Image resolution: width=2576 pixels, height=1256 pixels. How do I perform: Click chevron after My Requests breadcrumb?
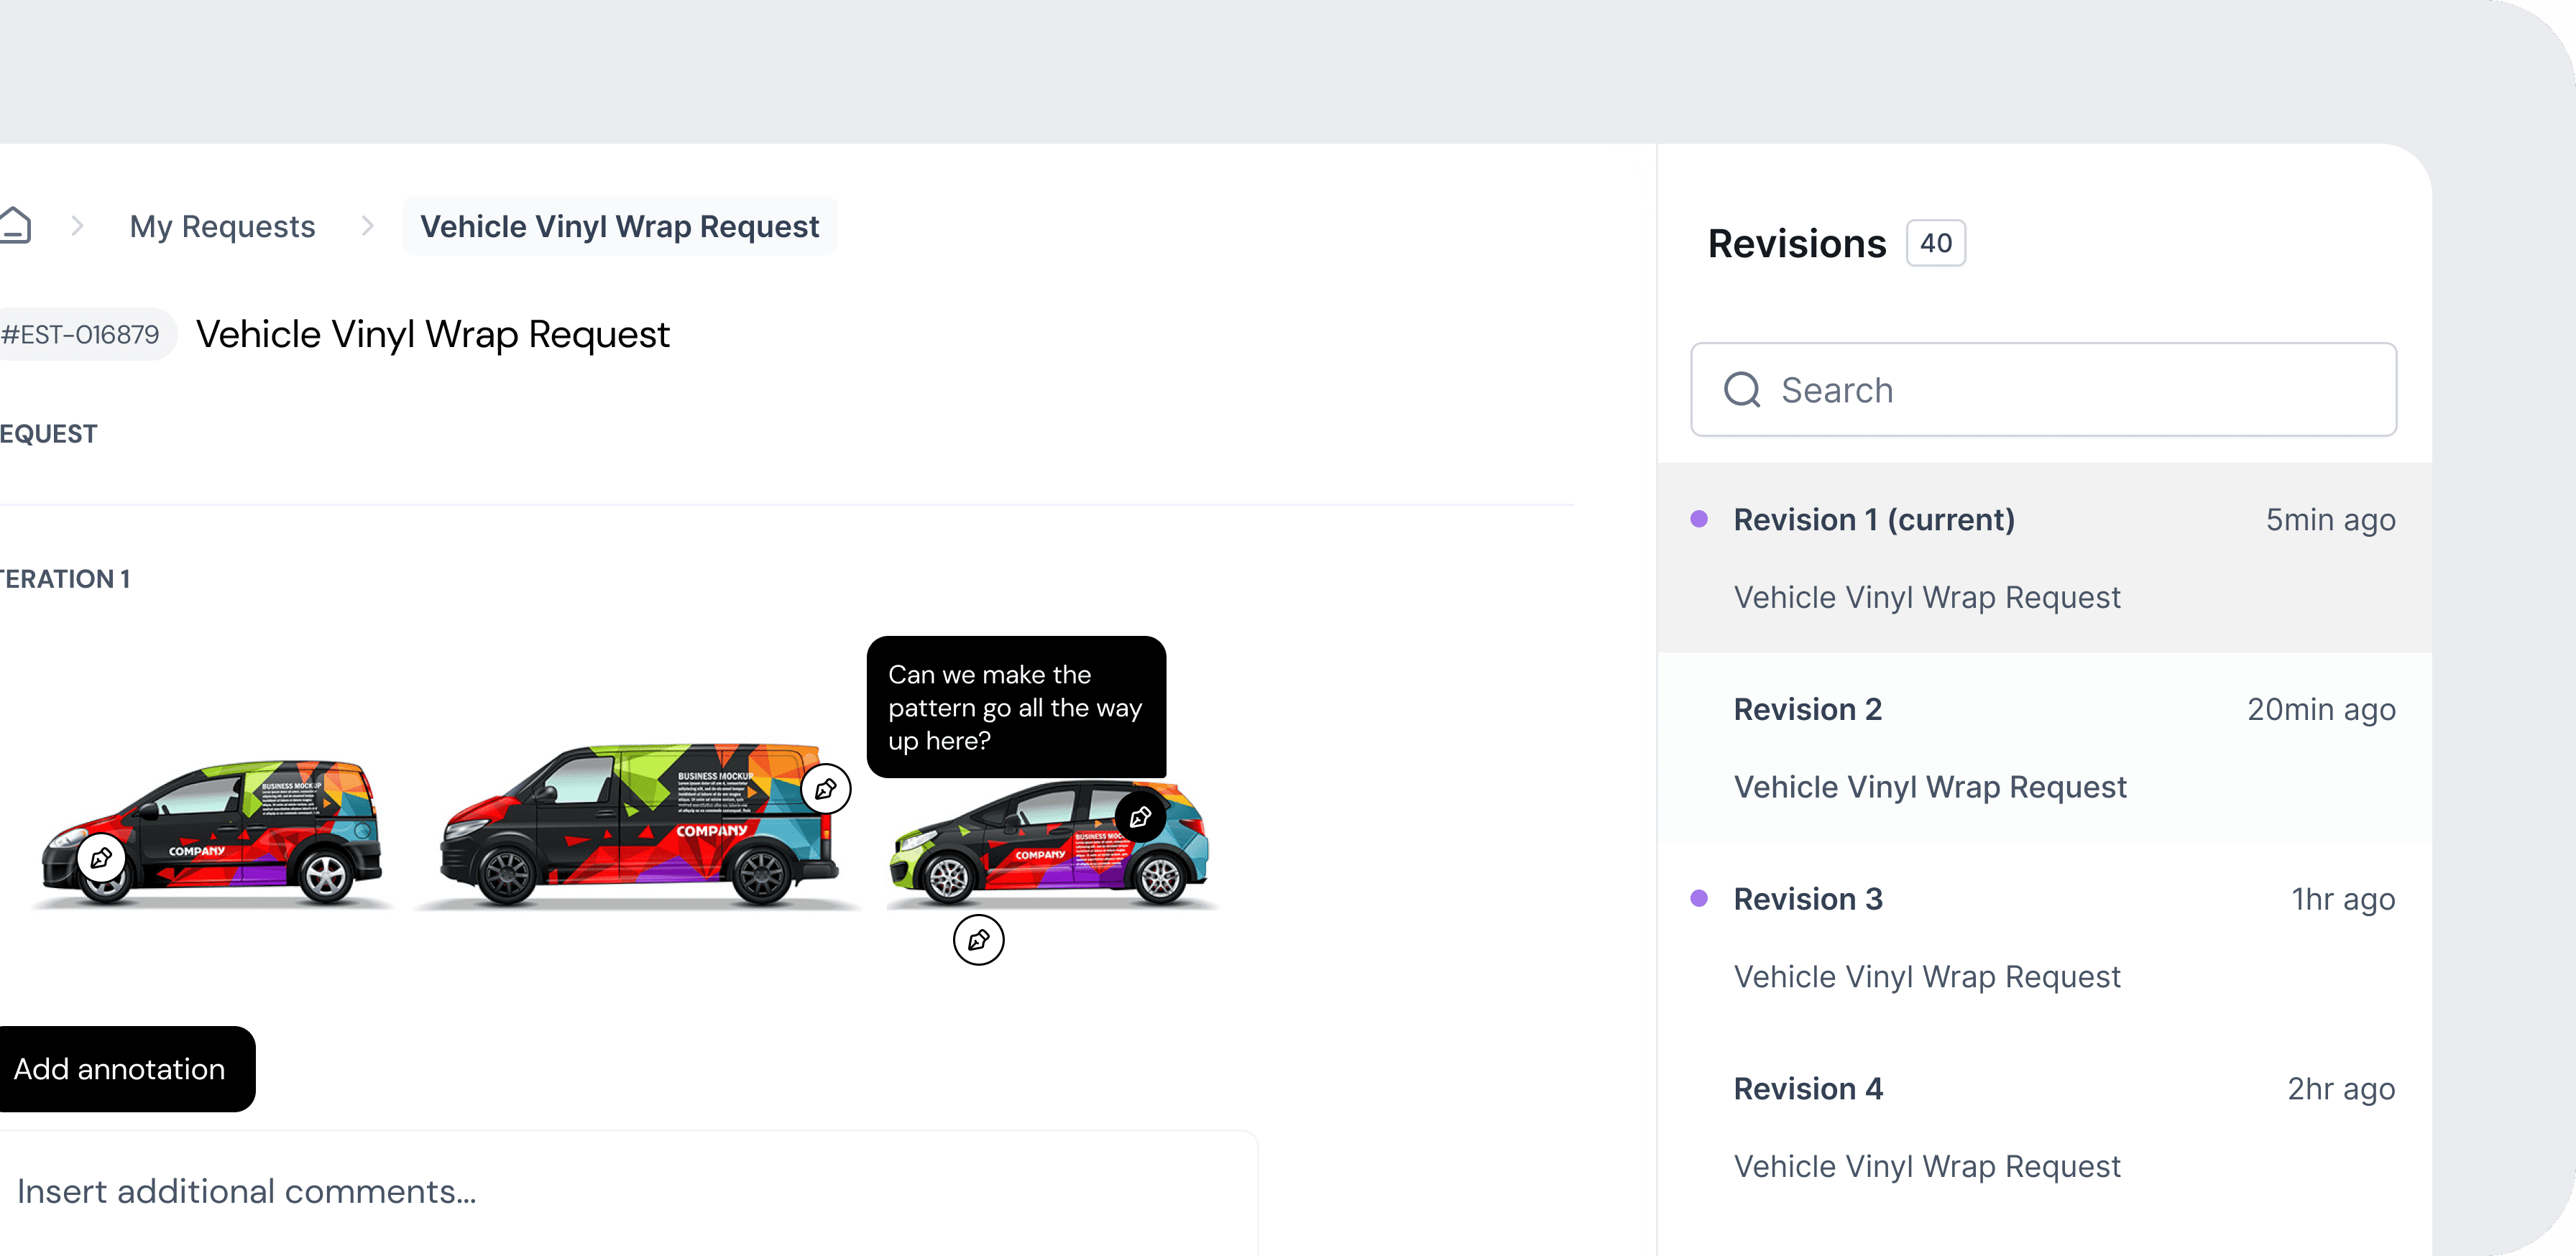tap(367, 226)
